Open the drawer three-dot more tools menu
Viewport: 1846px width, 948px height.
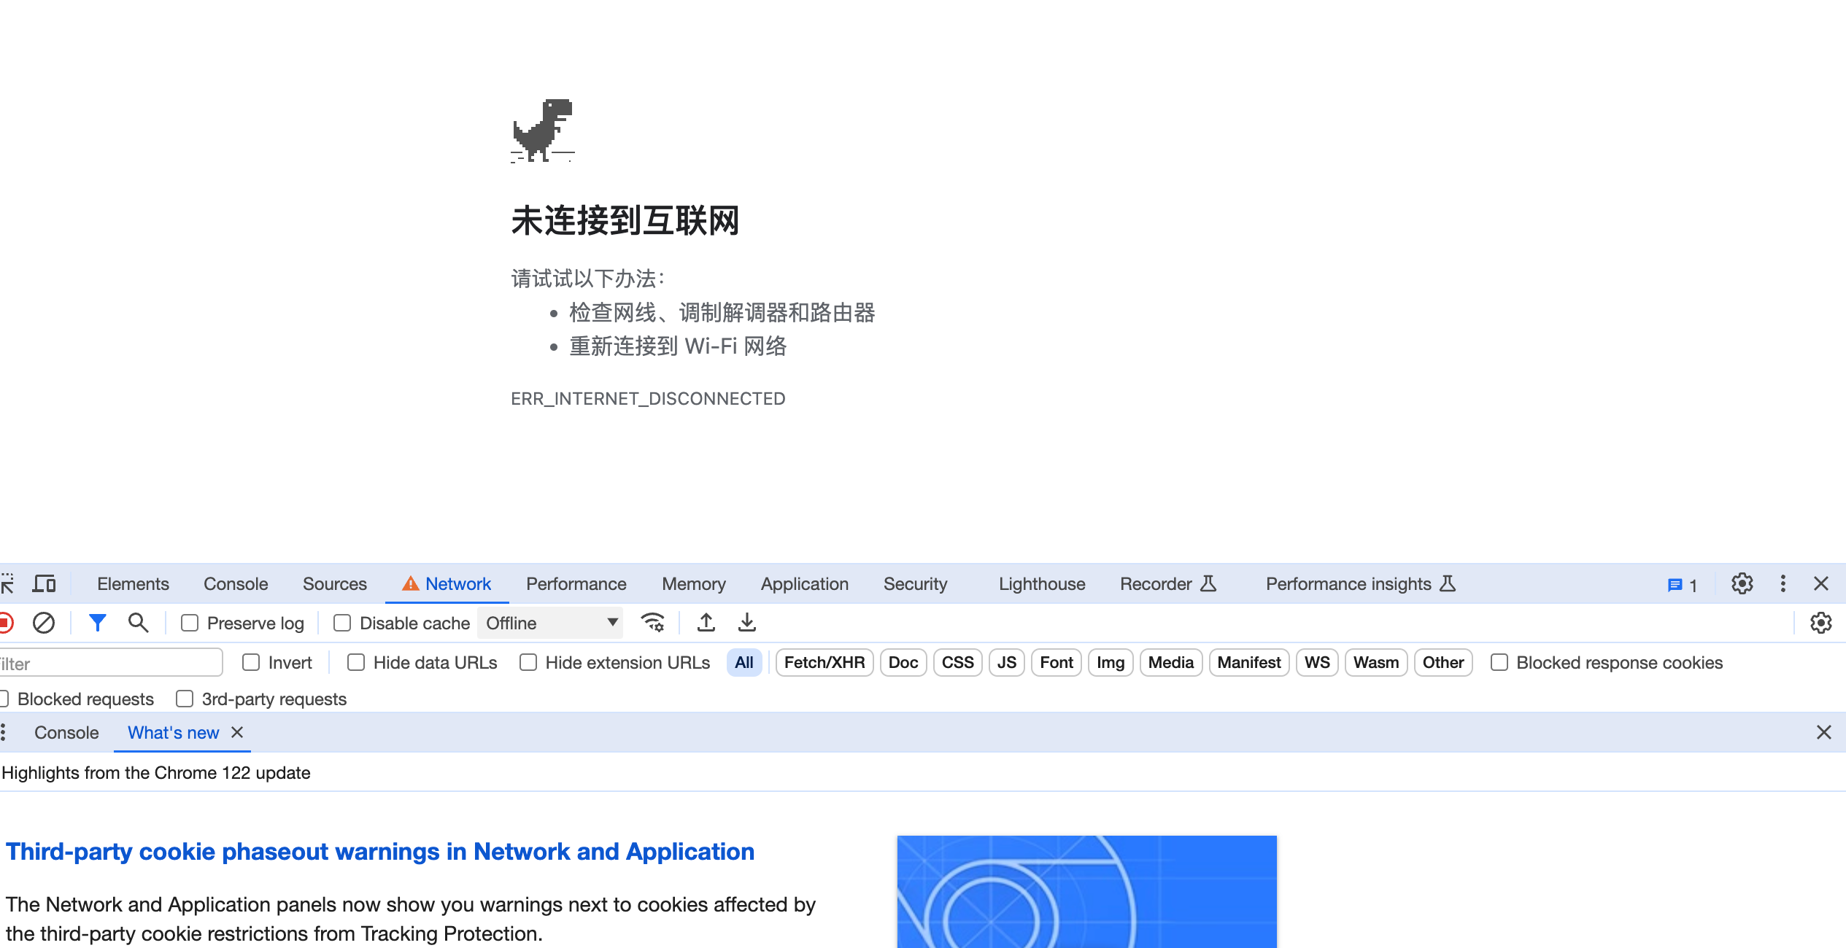[4, 732]
